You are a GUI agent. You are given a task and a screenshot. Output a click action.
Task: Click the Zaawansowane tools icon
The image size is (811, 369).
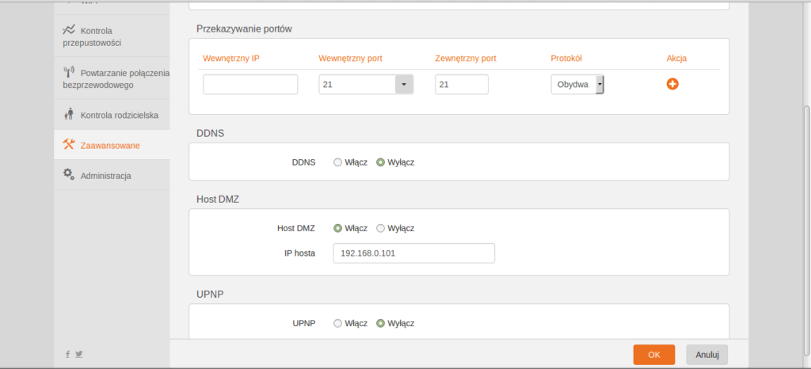click(x=69, y=145)
